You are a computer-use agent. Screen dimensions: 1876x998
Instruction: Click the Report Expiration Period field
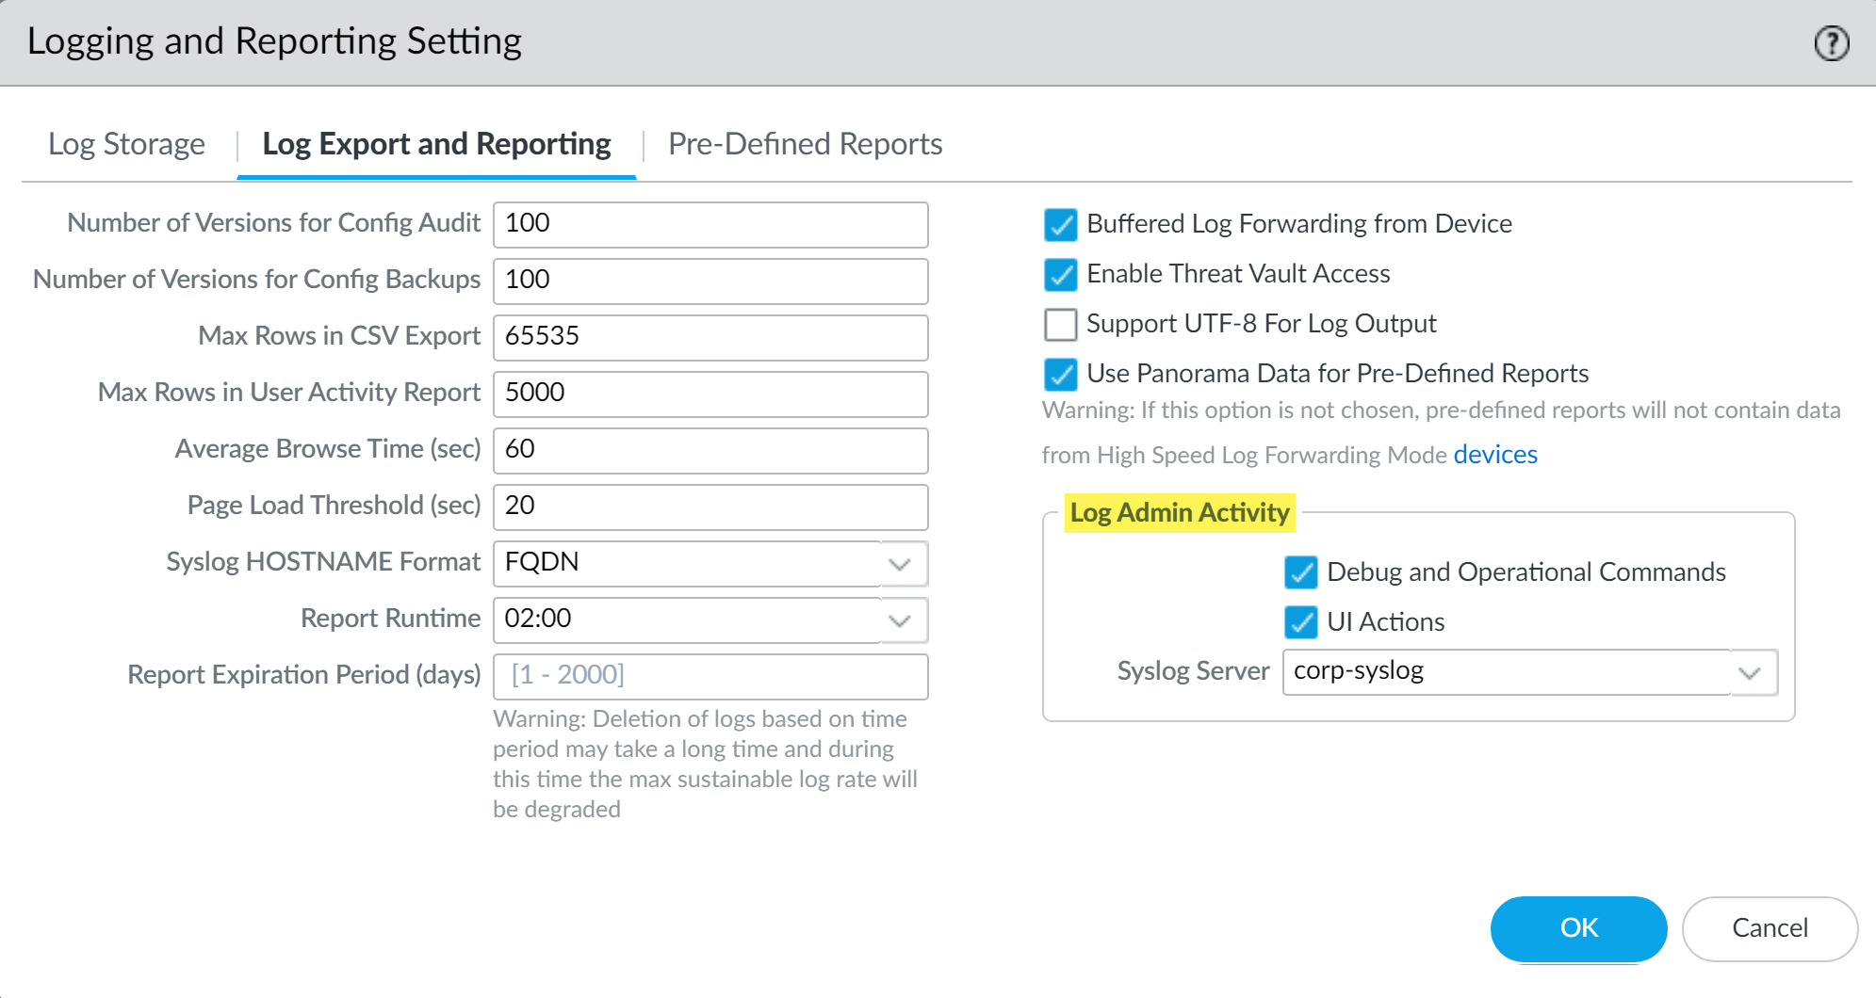tap(710, 676)
